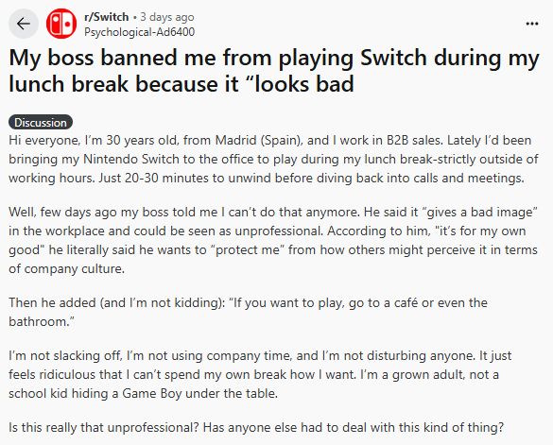This screenshot has width=553, height=445.
Task: Click the paragraph starting "Hi everyone"
Action: (x=273, y=159)
